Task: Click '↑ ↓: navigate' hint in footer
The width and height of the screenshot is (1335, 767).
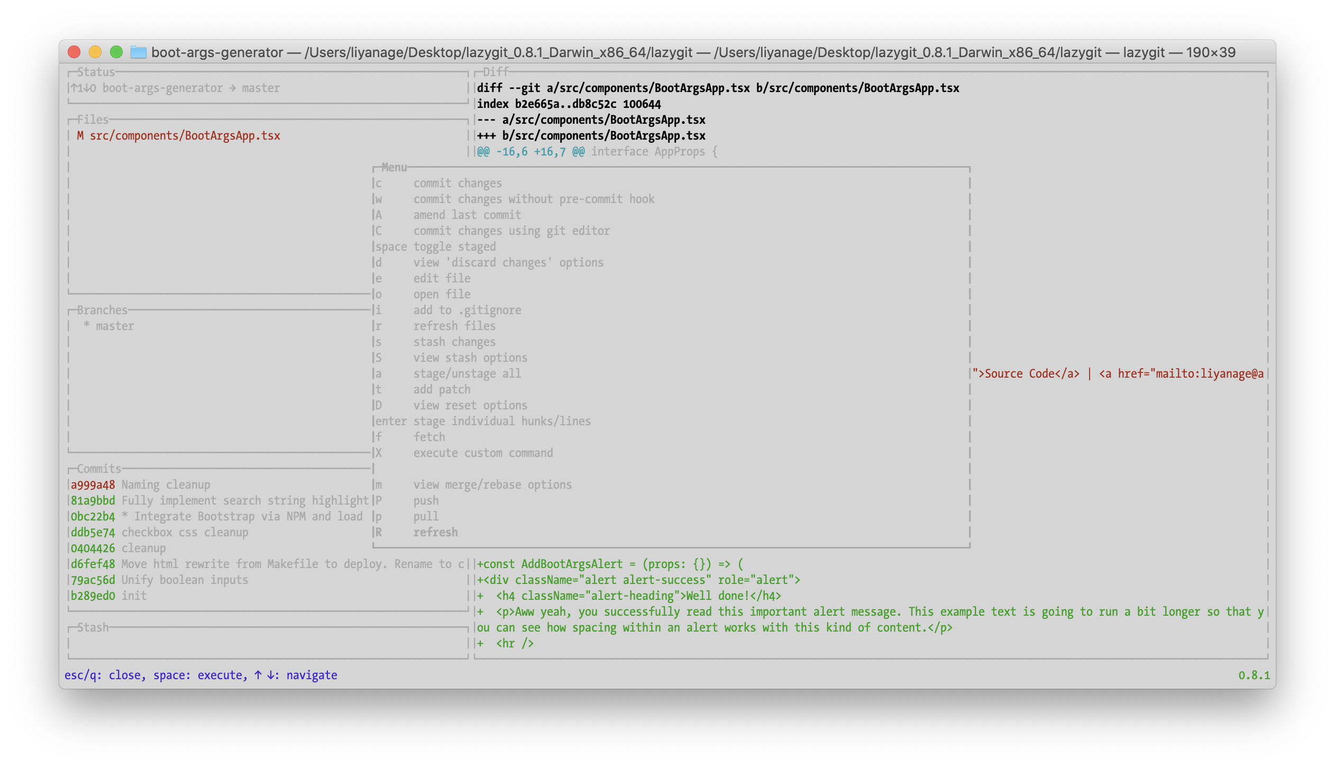Action: click(295, 675)
